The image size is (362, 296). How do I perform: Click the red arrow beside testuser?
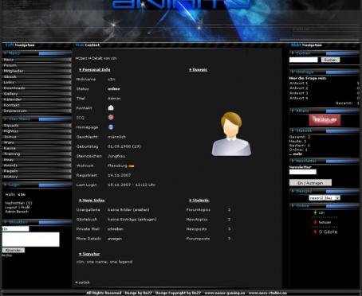coord(315,222)
